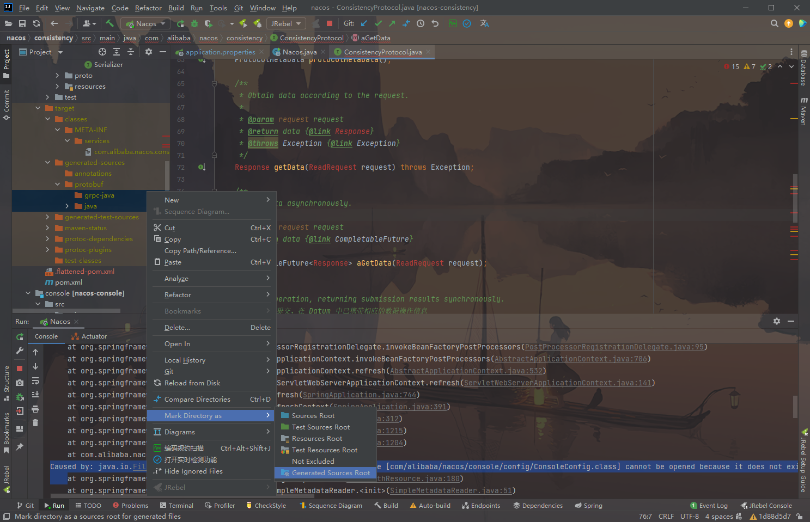Rollback changes with the undo arrow icon
Screen dimensions: 810x522
pyautogui.click(x=435, y=23)
